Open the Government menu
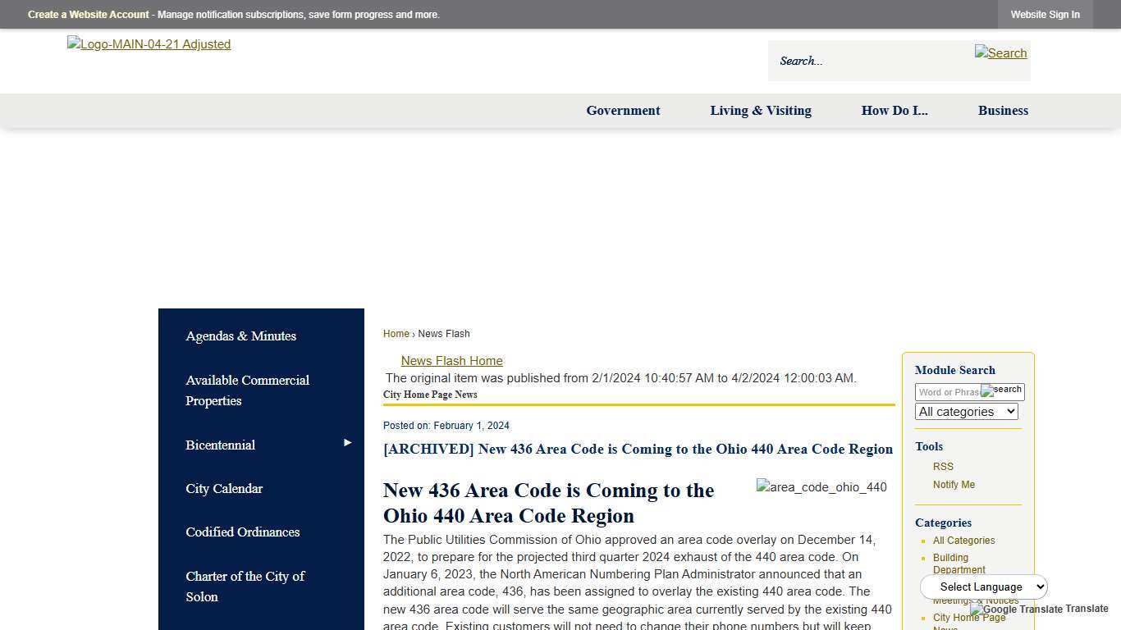 [x=623, y=111]
